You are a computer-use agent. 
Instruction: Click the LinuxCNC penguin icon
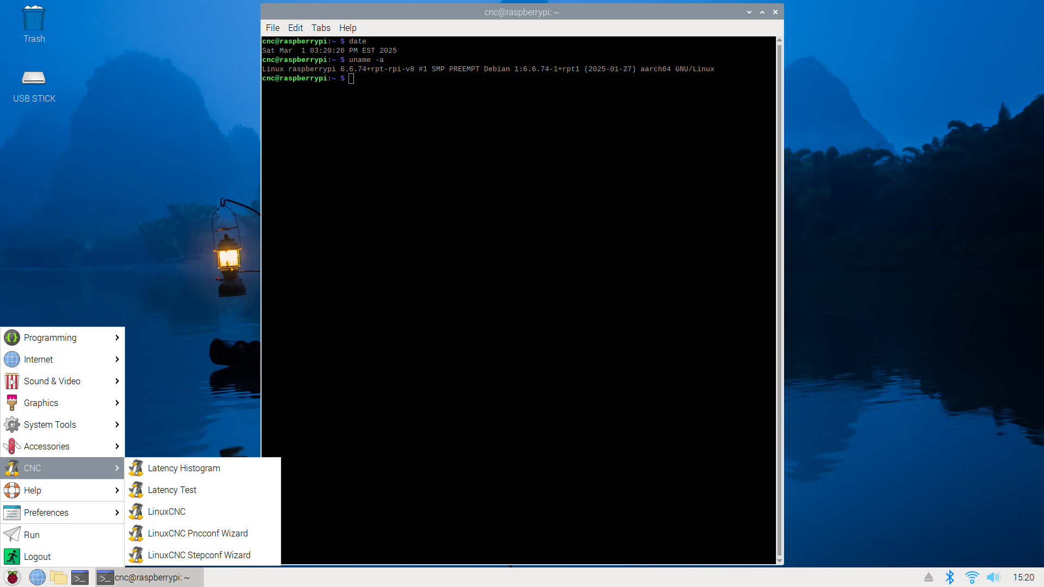136,511
